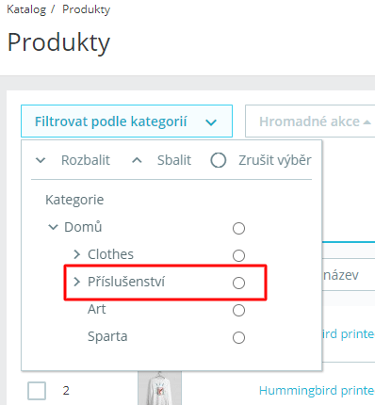Viewport: 375px width, 405px height.
Task: Click the Sbalit collapse-all chevron icon
Action: tap(137, 160)
